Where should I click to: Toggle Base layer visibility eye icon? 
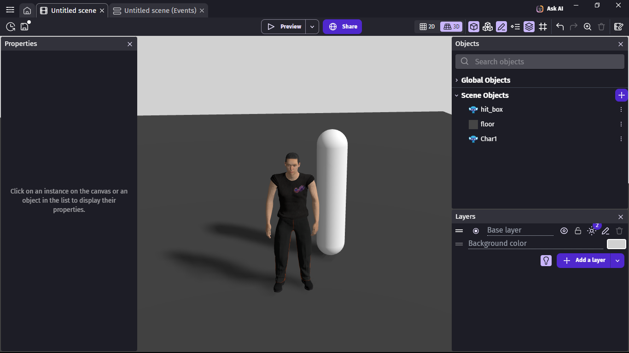pos(564,231)
